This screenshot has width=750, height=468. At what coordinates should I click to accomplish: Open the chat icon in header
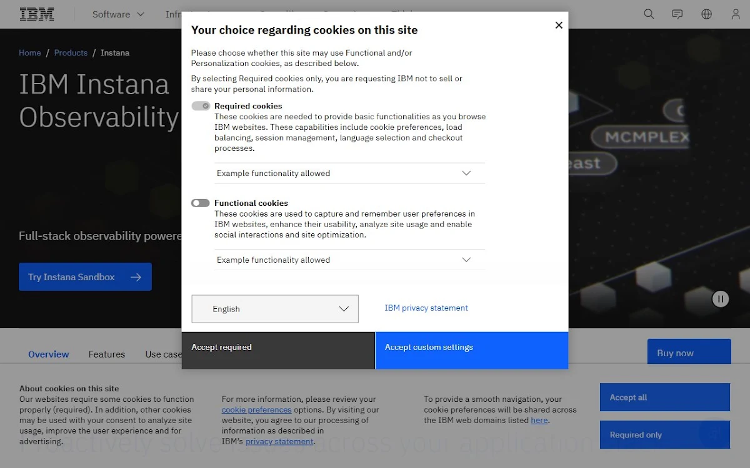(677, 14)
